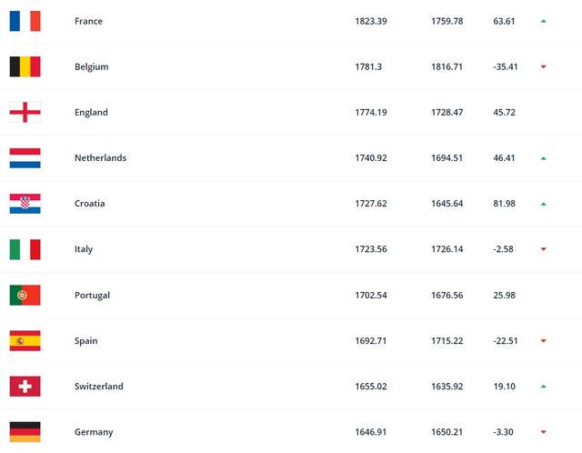This screenshot has height=453, width=582.
Task: Click the Italy flag icon
Action: [x=25, y=249]
